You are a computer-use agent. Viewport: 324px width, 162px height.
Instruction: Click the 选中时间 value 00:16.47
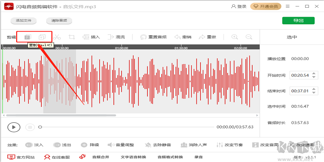pyautogui.click(x=300, y=107)
